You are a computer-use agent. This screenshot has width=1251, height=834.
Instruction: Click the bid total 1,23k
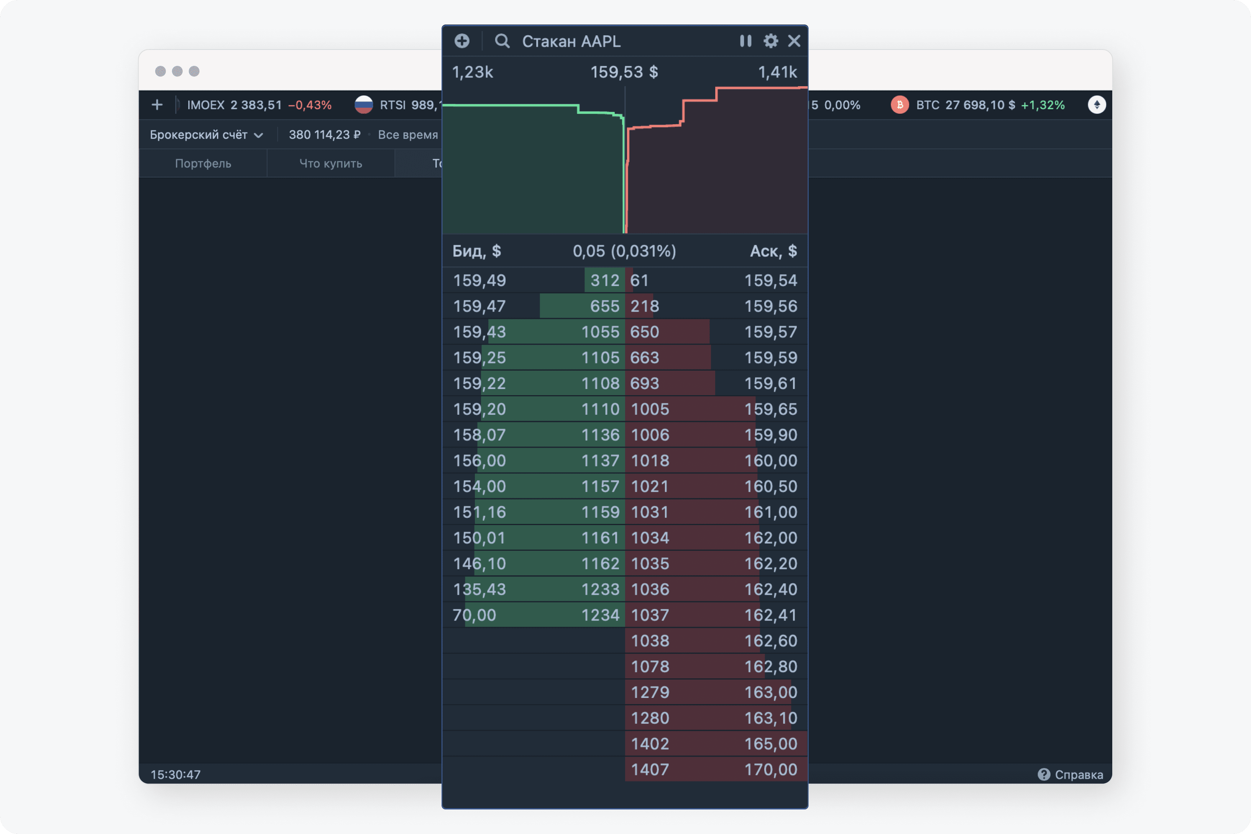472,72
